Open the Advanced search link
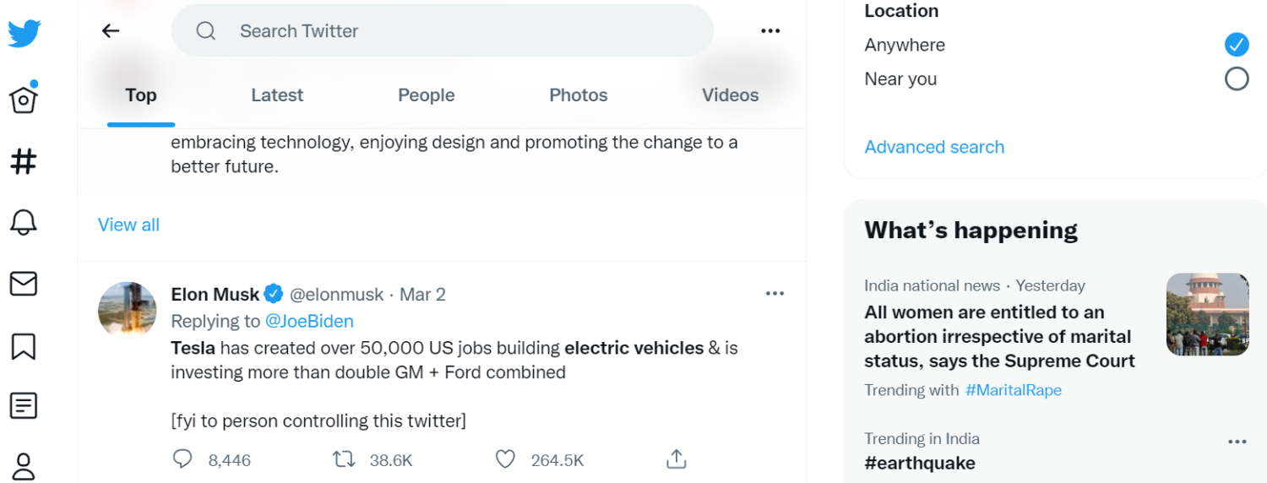The width and height of the screenshot is (1267, 483). coord(934,147)
